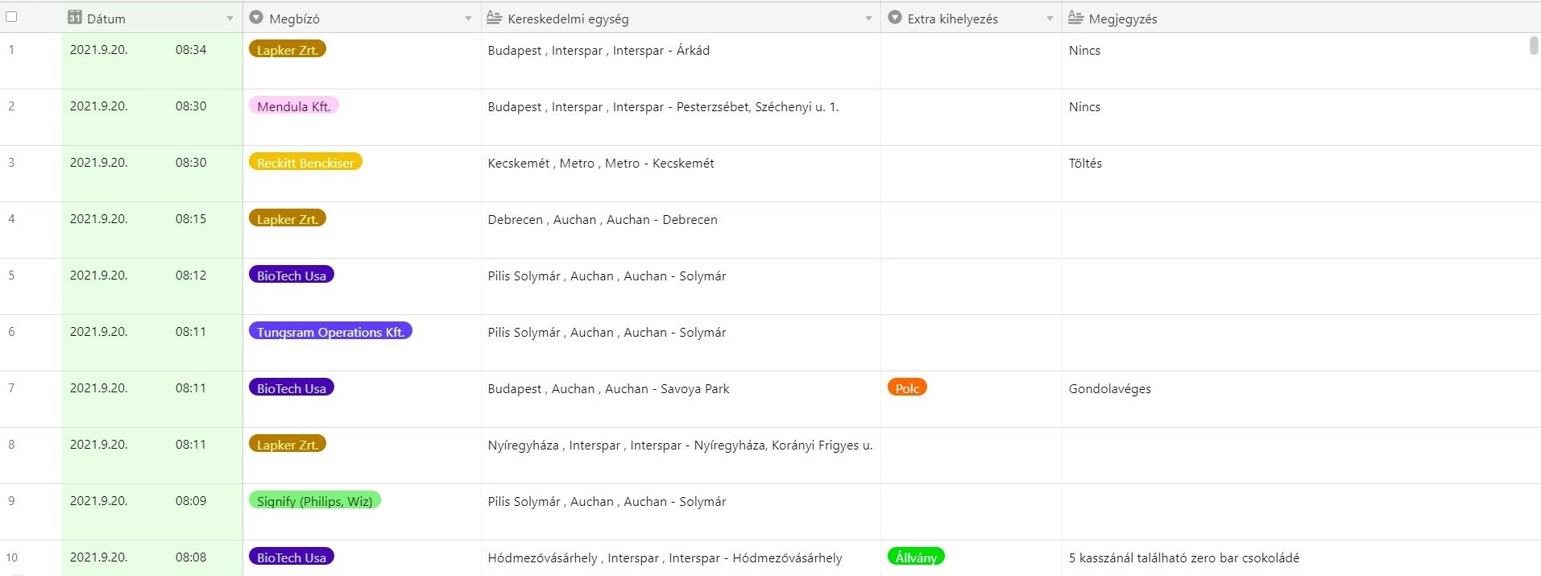
Task: Select the Tungsram Operations Kft. tag
Action: [x=330, y=331]
